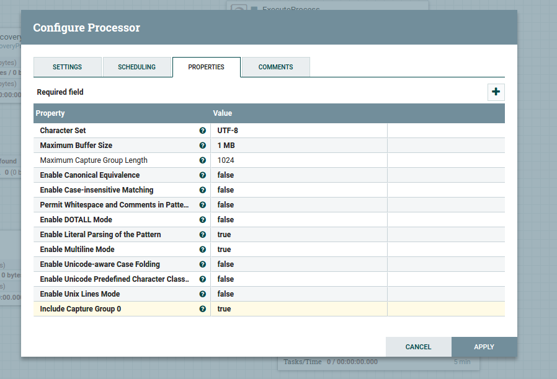Select the Character Set property name

coord(63,131)
